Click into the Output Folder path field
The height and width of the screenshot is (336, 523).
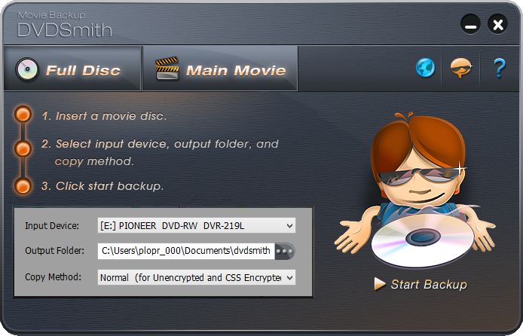(186, 251)
